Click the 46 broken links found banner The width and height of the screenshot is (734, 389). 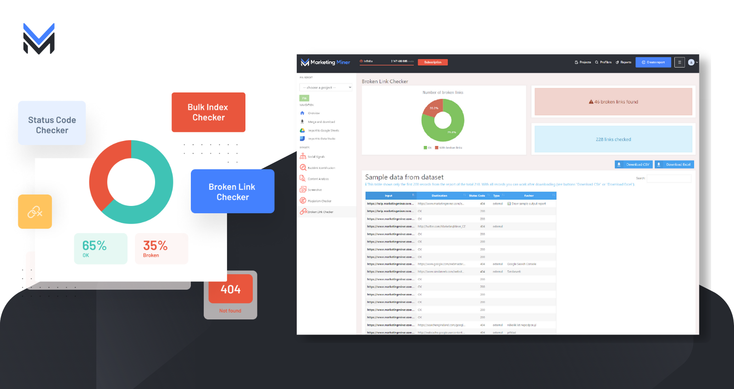click(613, 102)
